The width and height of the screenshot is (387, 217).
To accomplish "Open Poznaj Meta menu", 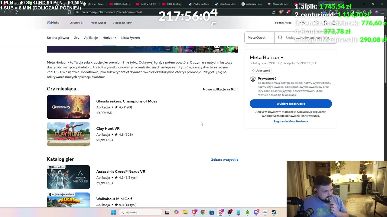I will tap(283, 23).
